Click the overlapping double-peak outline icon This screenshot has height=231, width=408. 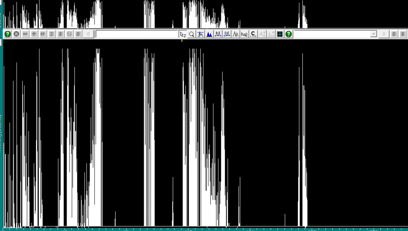236,34
